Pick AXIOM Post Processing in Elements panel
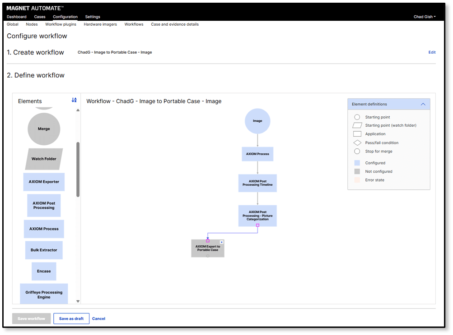This screenshot has height=335, width=453. (x=44, y=206)
